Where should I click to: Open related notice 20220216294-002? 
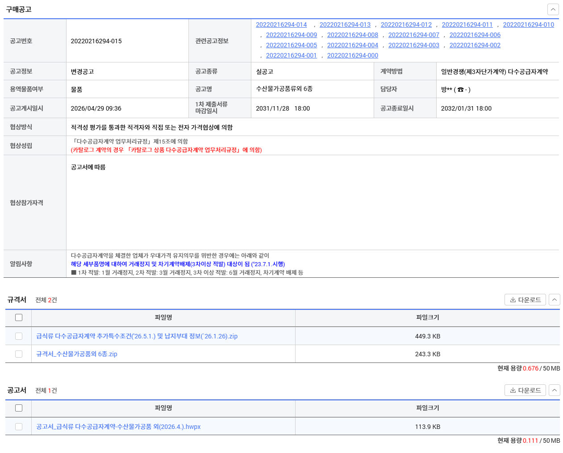(x=475, y=45)
